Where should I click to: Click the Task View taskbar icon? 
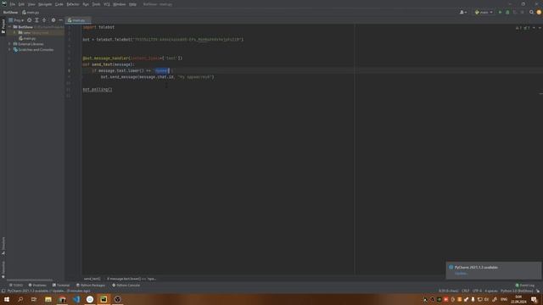[x=34, y=299]
